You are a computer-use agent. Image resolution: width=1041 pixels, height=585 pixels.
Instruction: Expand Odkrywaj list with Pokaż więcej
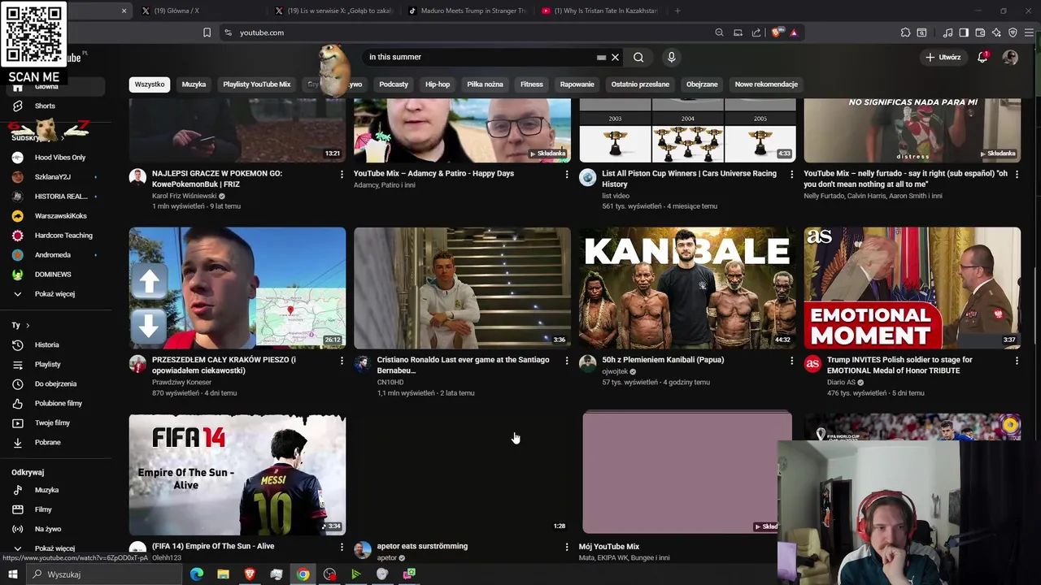pyautogui.click(x=54, y=548)
